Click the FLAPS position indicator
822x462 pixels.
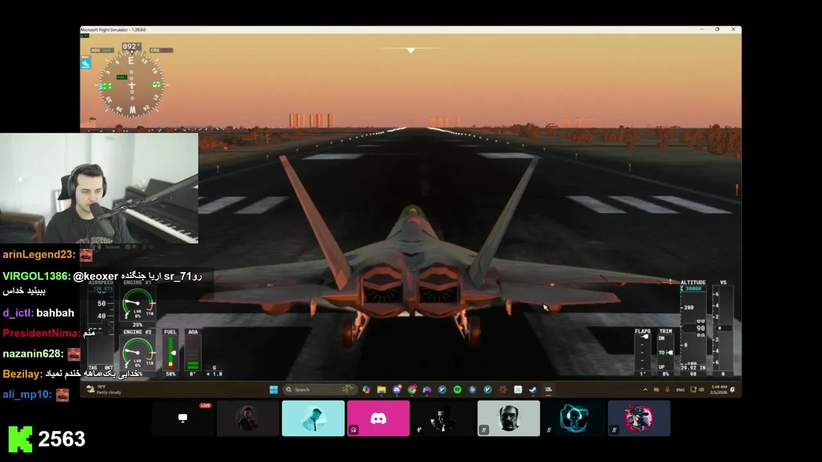[x=643, y=353]
